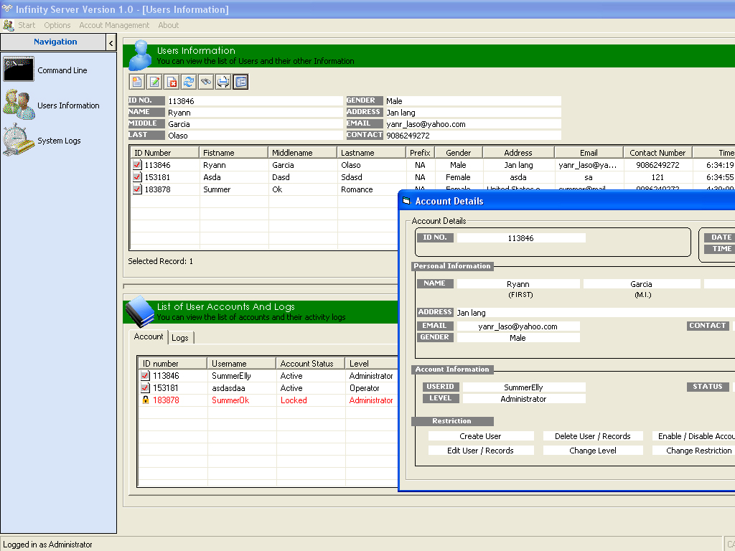This screenshot has height=551, width=735.
Task: Open the Options menu
Action: click(x=57, y=25)
